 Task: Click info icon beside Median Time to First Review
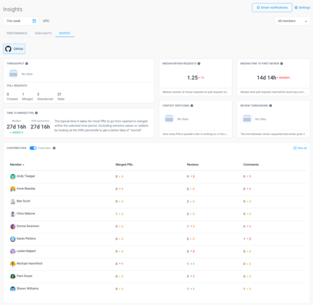coord(282,63)
